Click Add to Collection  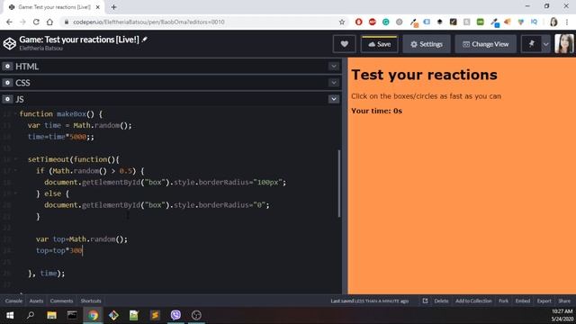coord(473,301)
